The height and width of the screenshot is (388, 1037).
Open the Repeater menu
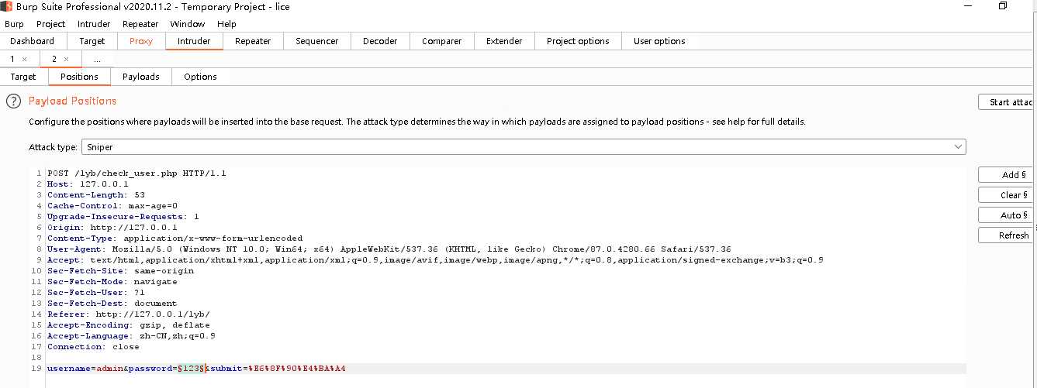coord(140,24)
